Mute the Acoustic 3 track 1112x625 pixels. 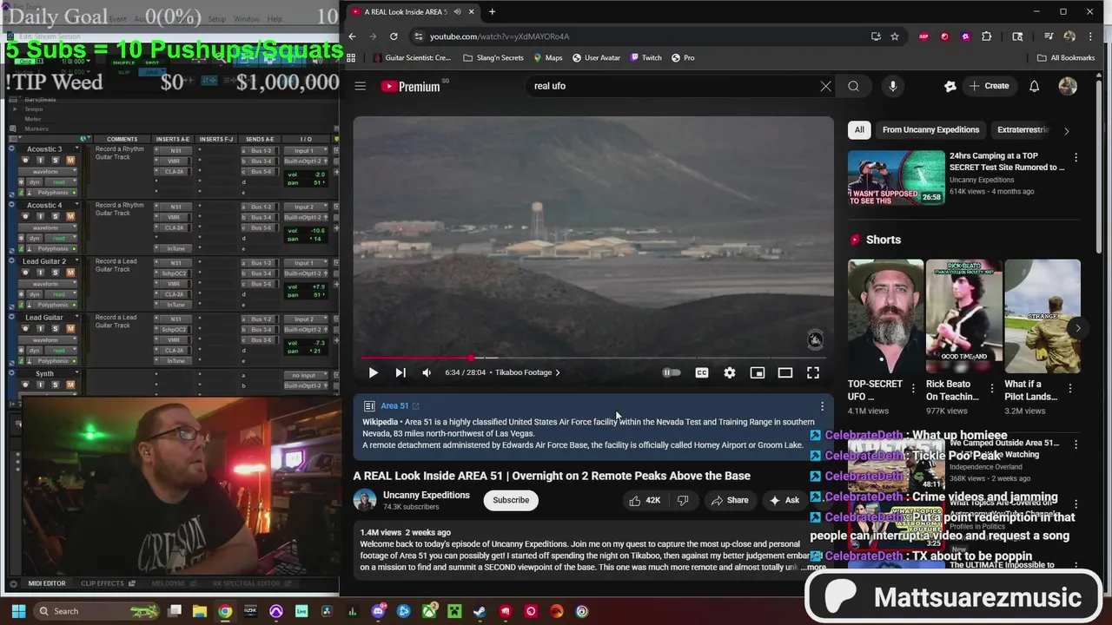click(70, 161)
